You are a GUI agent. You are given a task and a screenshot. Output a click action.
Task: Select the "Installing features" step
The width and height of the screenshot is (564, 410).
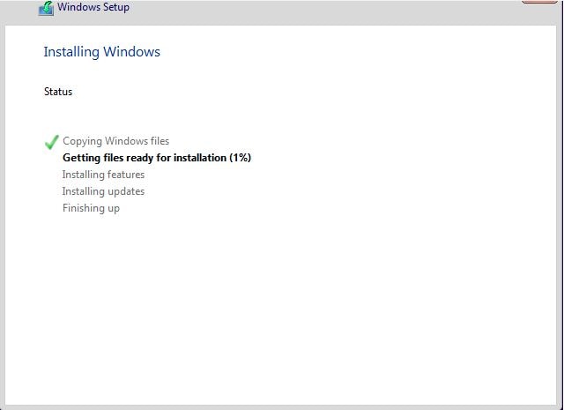point(103,175)
